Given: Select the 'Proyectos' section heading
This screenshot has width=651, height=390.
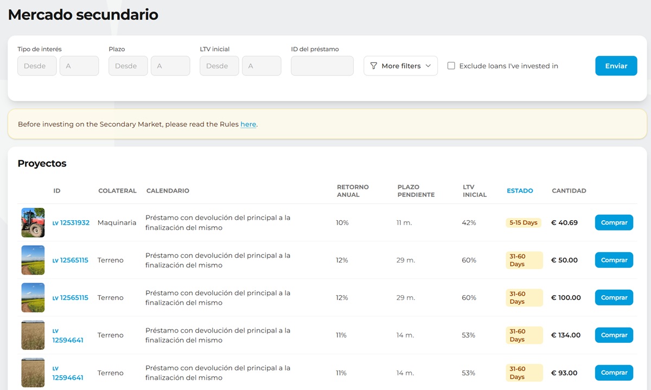Looking at the screenshot, I should 42,163.
